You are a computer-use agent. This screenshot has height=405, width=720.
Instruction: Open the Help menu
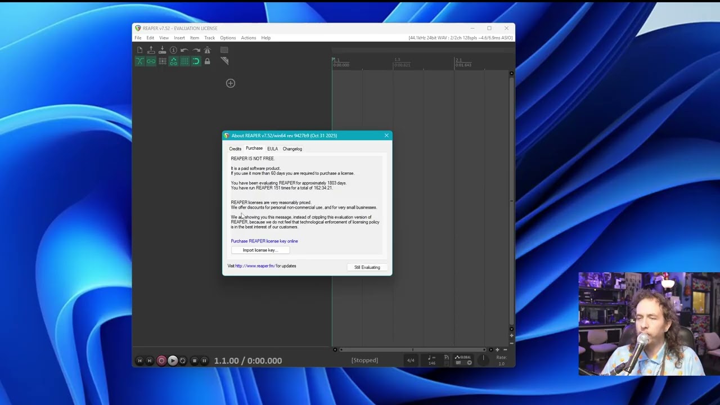pos(266,38)
